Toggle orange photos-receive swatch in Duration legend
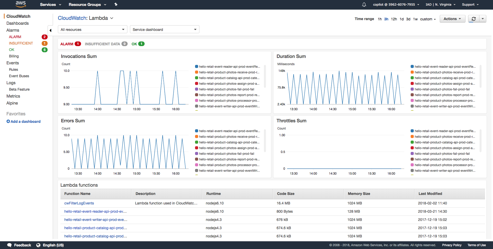Screen dimensions: 493x249 [412, 72]
